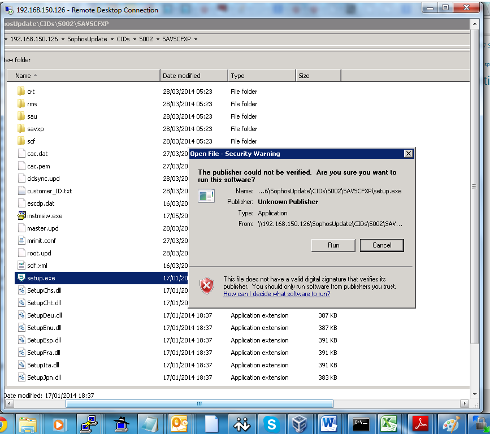Screen dimensions: 490x434
Task: Click the instmsiw.exe installer icon
Action: pyautogui.click(x=21, y=216)
